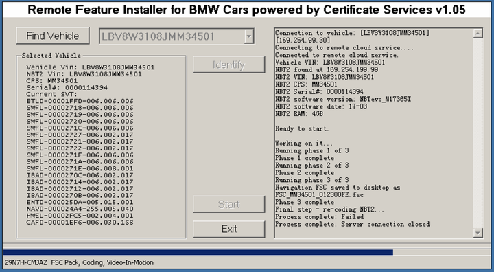Select the HWEL-00002FC5-002.004.001 entry
The height and width of the screenshot is (272, 494).
(x=80, y=216)
